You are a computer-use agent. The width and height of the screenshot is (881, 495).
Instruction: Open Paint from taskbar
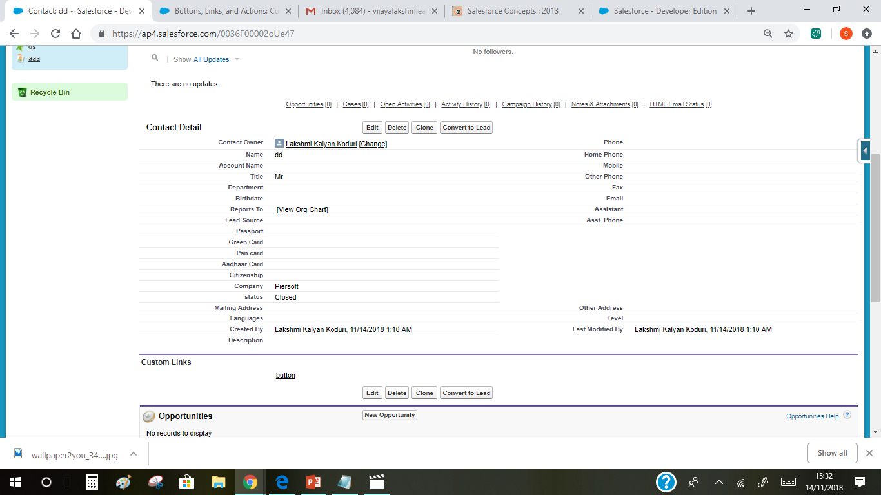(x=123, y=481)
